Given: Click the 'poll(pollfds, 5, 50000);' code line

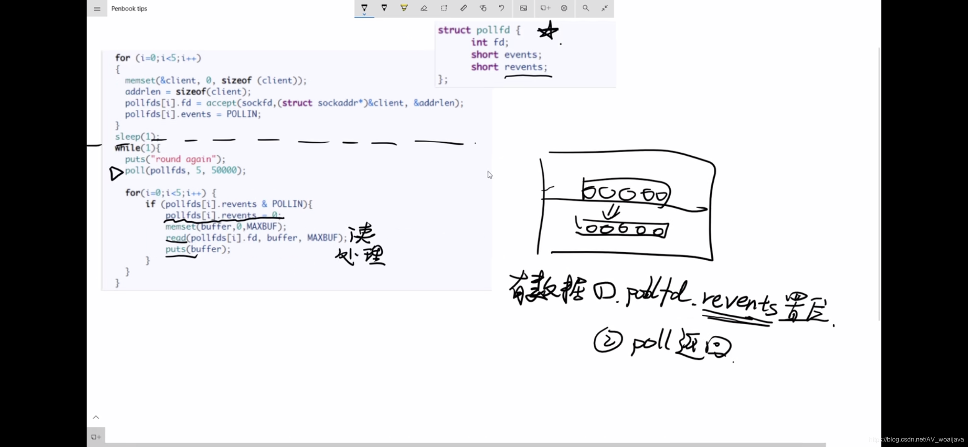Looking at the screenshot, I should pos(186,170).
